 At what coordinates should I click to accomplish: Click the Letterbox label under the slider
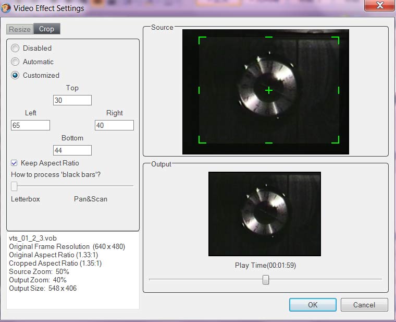[25, 199]
